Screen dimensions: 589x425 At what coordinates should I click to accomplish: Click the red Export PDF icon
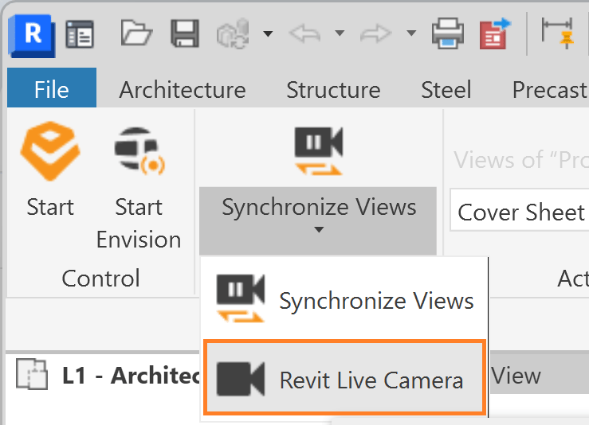click(495, 33)
